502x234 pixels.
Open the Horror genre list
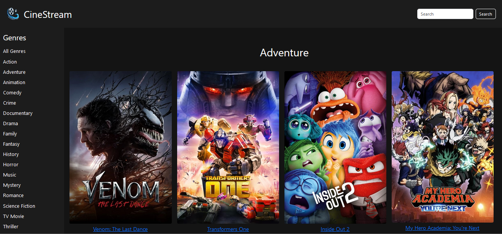click(11, 164)
